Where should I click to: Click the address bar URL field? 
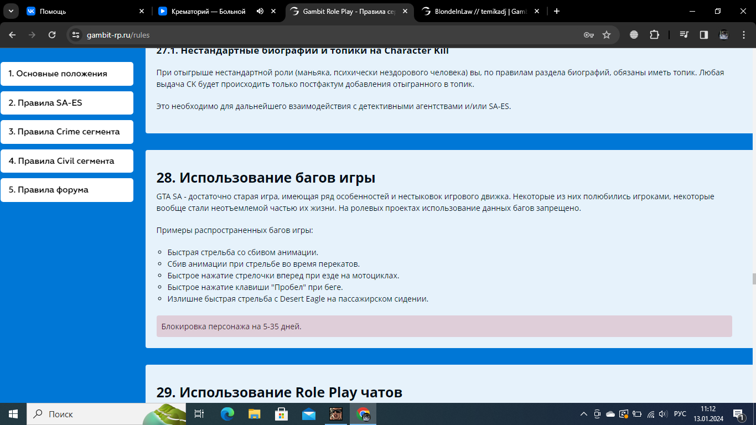(x=332, y=35)
